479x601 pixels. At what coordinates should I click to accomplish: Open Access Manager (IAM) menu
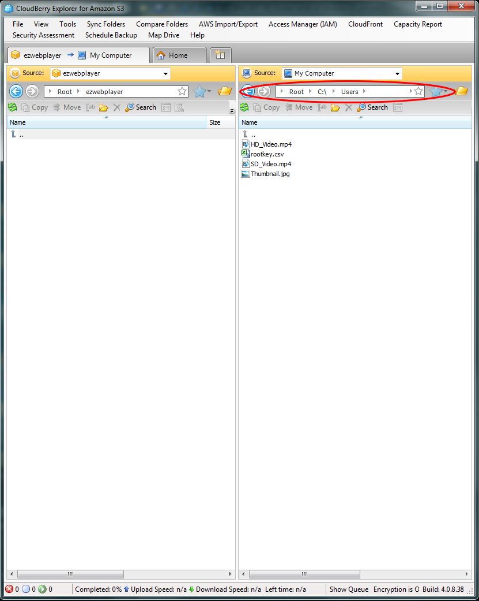(x=303, y=24)
